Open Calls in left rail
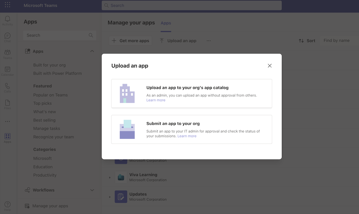Viewport: 359px width, 214px height. coord(7,88)
